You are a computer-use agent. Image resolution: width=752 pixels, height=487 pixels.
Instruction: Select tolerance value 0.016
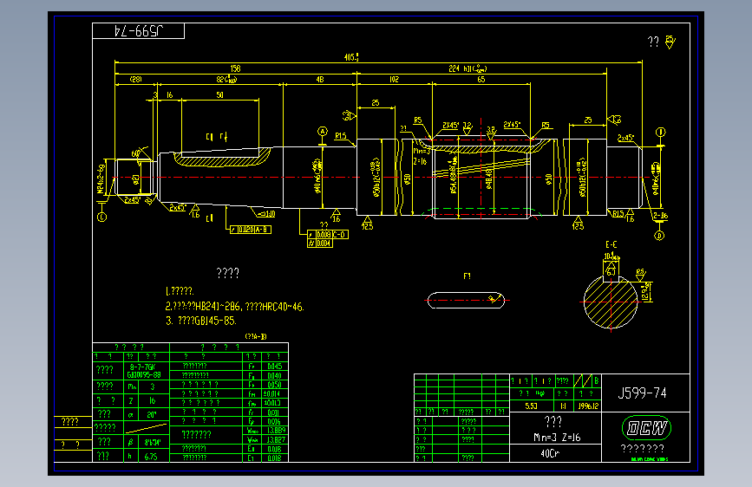click(274, 421)
